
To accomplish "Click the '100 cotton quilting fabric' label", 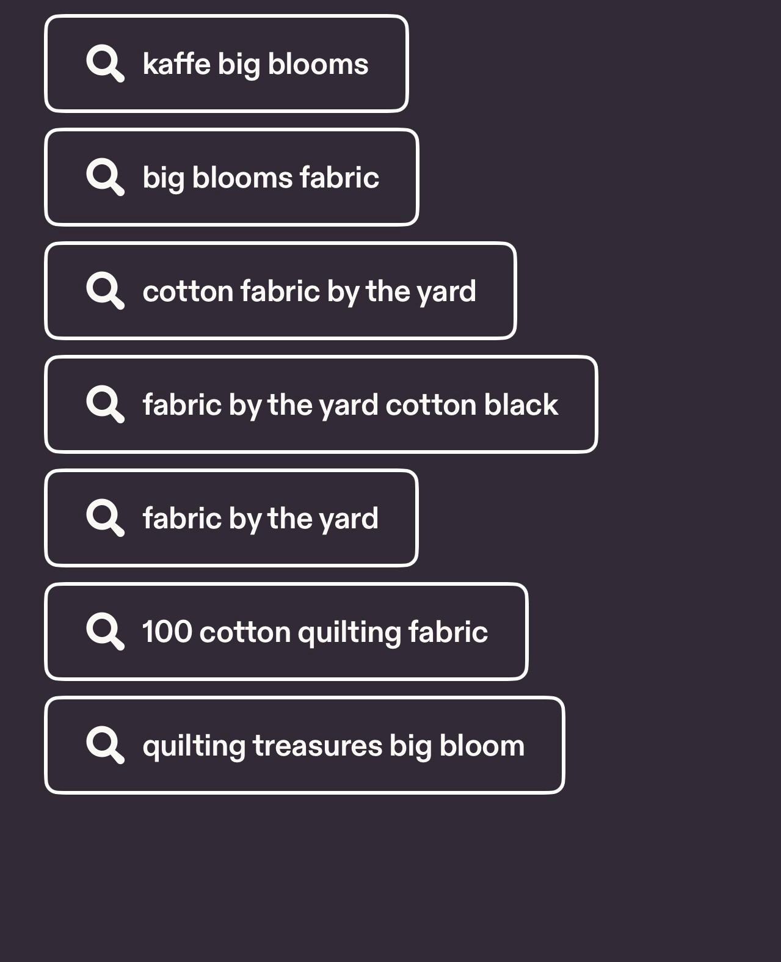I will (x=315, y=632).
